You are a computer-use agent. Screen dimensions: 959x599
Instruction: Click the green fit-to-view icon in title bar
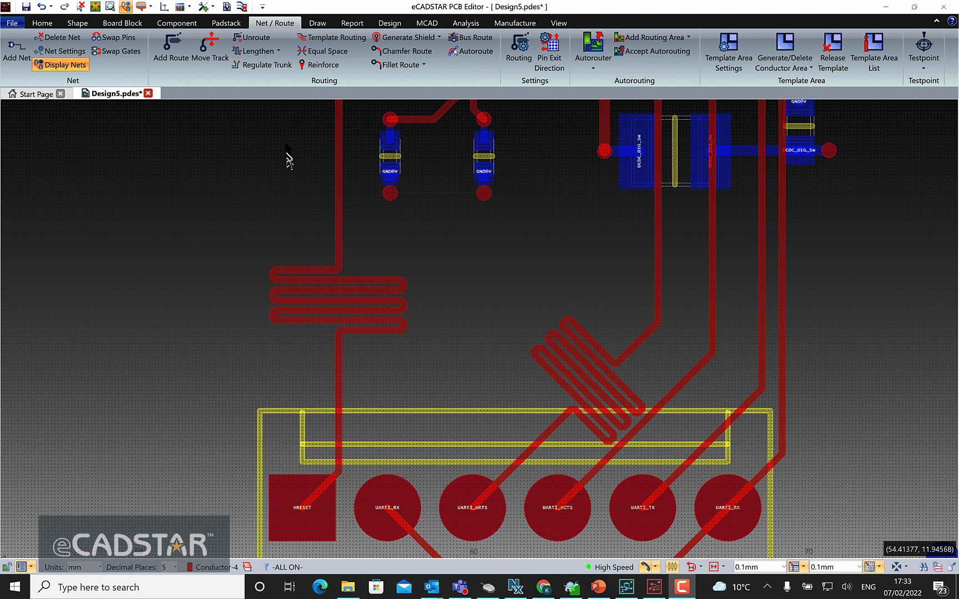coord(95,7)
